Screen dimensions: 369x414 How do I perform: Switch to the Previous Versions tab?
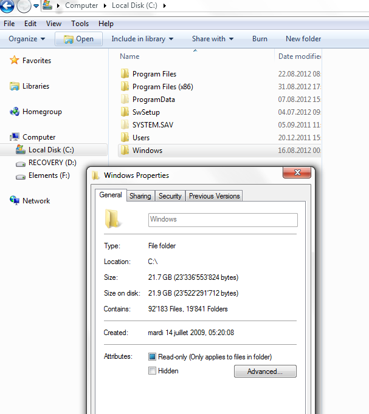point(215,196)
